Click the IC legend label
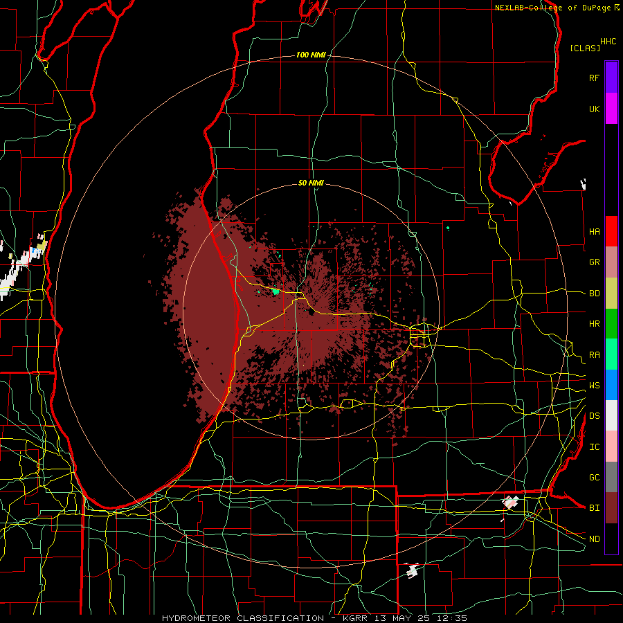Viewport: 623px width, 623px height. coord(594,447)
